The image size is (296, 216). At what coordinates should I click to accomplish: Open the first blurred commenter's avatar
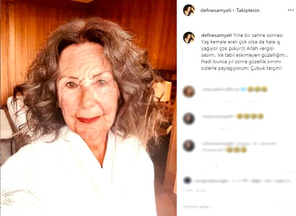(189, 92)
